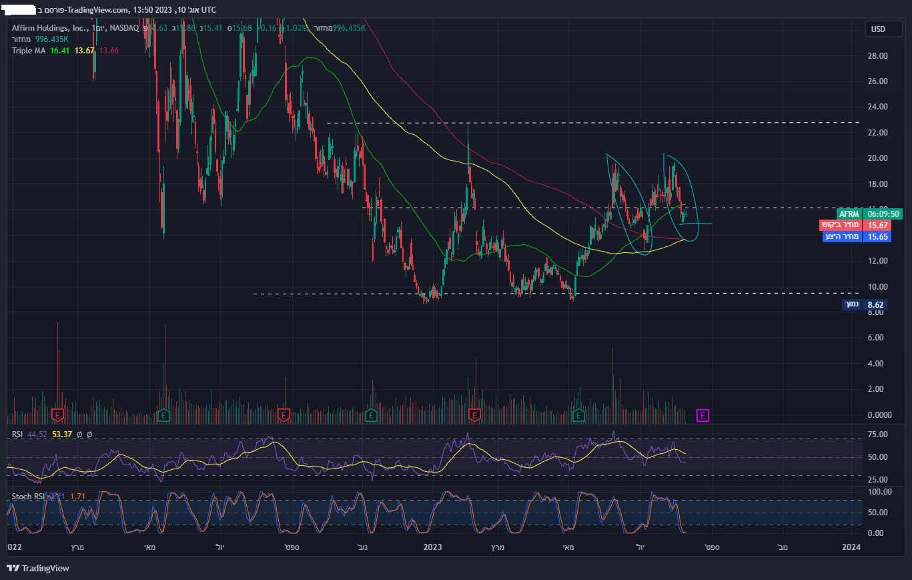Select the red earnings marker near September 2022
Screen dimensions: 912x580
pyautogui.click(x=284, y=416)
